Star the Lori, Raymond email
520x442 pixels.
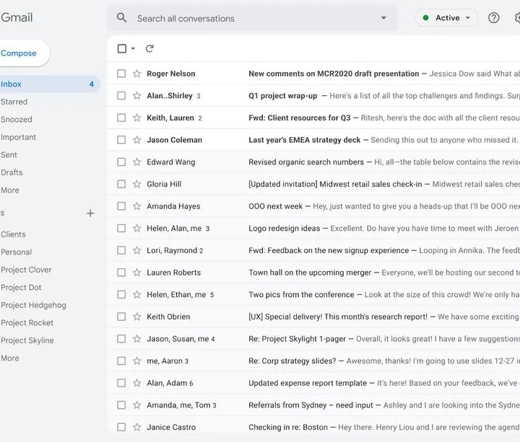(137, 250)
